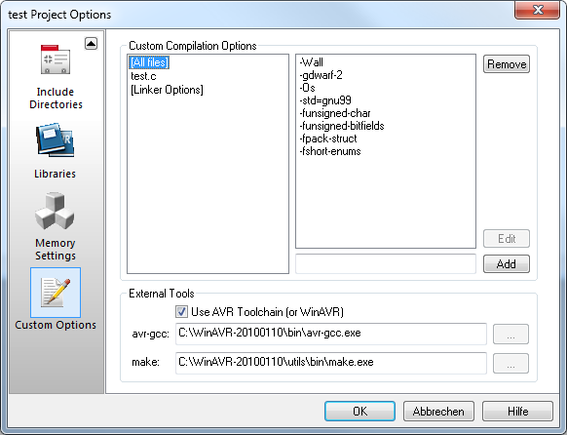Click the Edit button
Image resolution: width=567 pixels, height=435 pixels.
(x=507, y=239)
